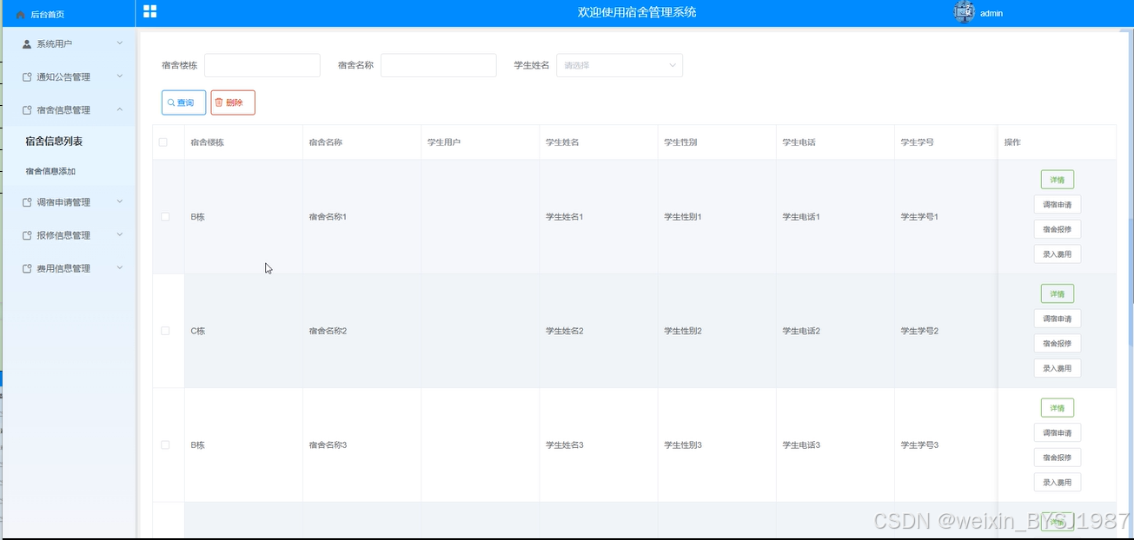Click 录入费用 button for 宿舍名称1 row
The height and width of the screenshot is (540, 1134).
[x=1058, y=254]
